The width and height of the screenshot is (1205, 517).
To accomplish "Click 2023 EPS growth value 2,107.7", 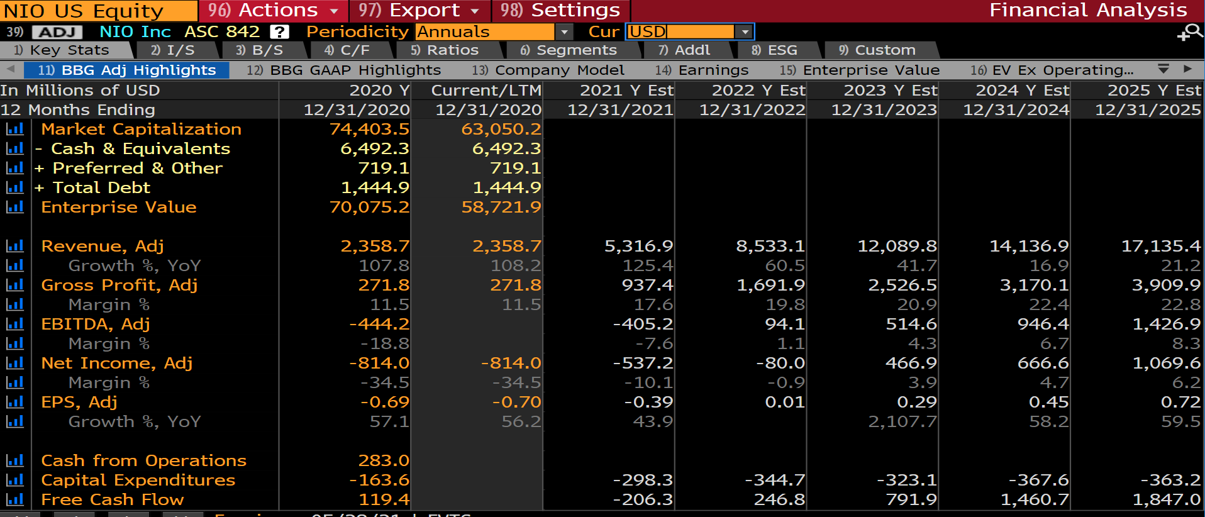I will coord(902,421).
